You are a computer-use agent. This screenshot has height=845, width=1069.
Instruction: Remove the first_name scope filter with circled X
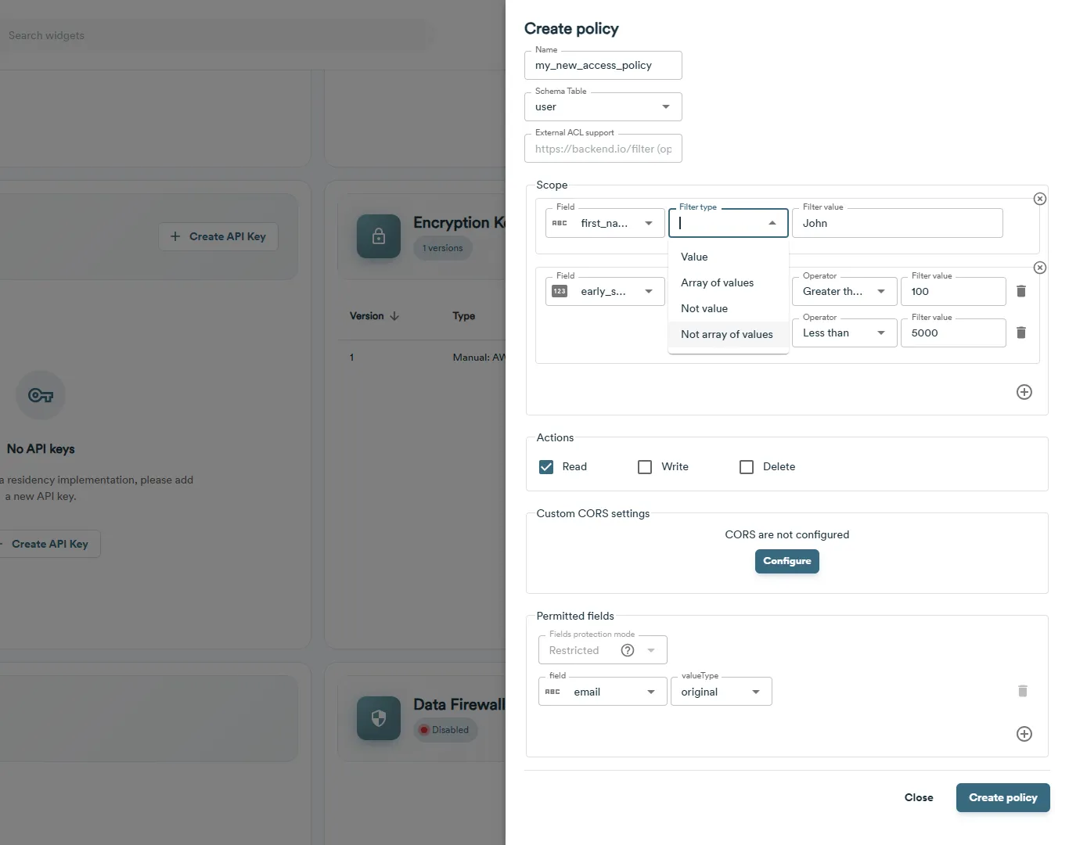[x=1039, y=199]
